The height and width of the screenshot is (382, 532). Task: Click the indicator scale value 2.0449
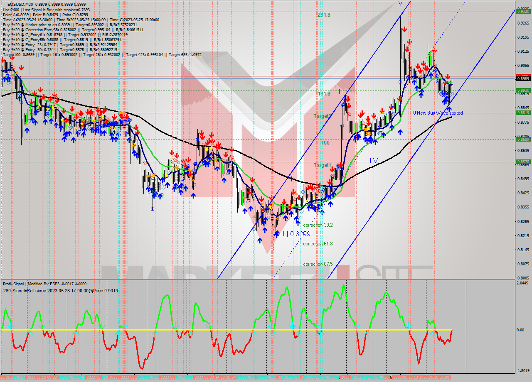[523, 283]
